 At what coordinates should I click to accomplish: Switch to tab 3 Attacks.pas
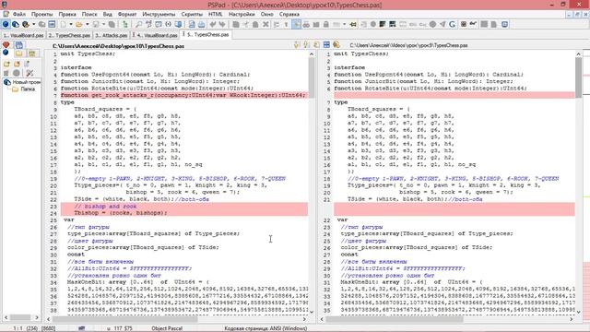pyautogui.click(x=111, y=35)
